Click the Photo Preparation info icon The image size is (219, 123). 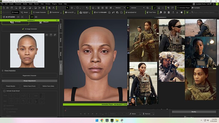(3, 71)
